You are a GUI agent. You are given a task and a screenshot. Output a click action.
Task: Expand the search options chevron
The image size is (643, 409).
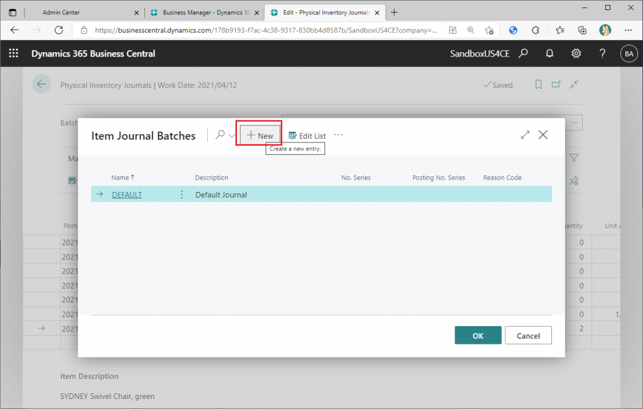click(x=232, y=135)
